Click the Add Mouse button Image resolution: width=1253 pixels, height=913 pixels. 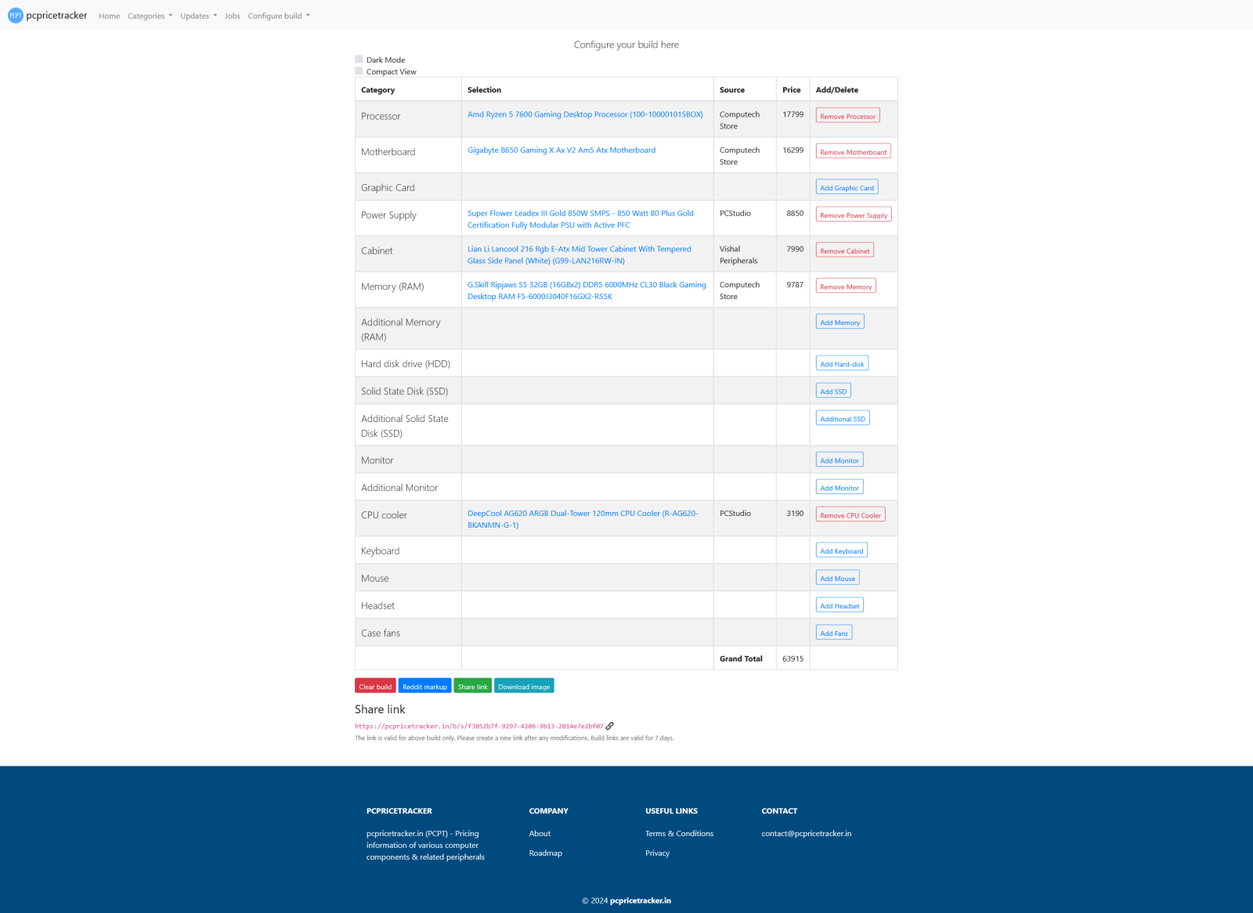coord(837,578)
